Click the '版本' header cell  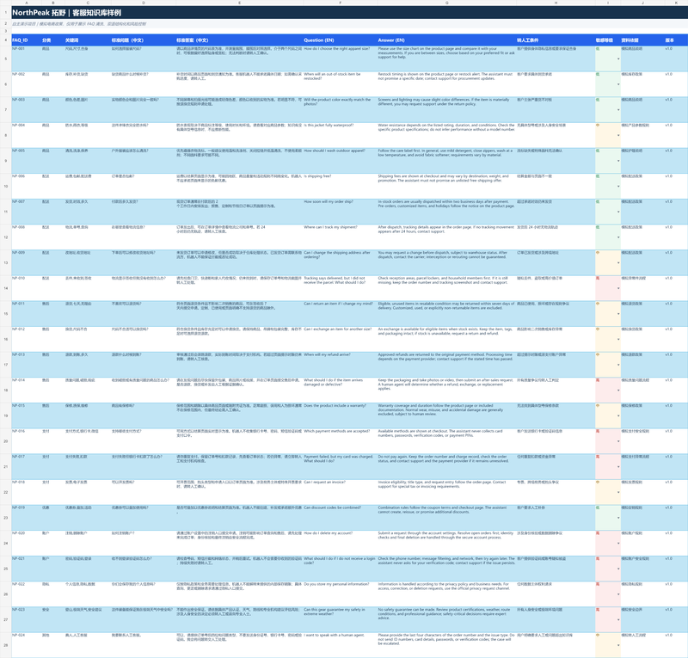[676, 40]
